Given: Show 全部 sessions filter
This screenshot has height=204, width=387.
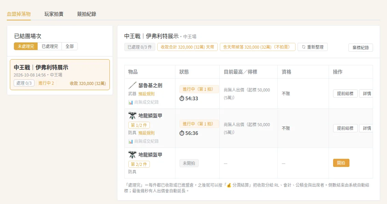Looking at the screenshot, I should coord(70,46).
